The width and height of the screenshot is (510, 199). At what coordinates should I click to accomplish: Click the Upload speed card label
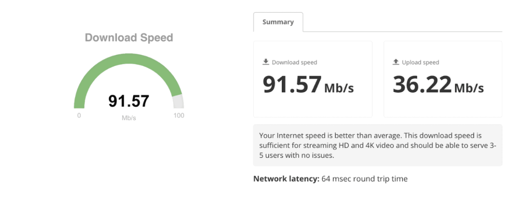coord(420,62)
